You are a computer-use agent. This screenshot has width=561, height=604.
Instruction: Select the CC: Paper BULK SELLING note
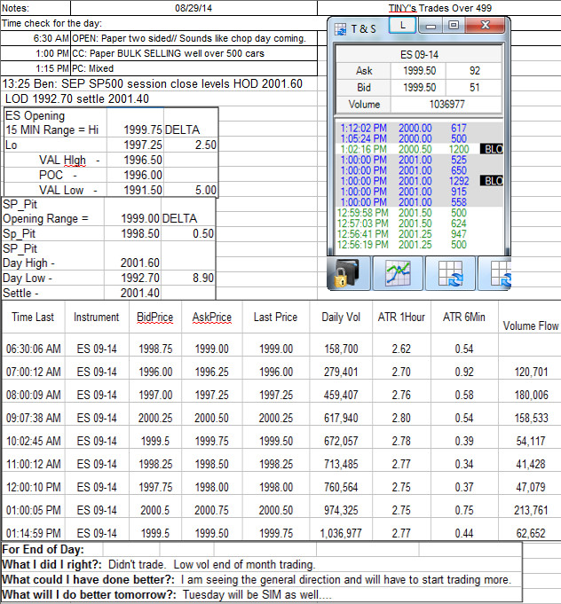click(194, 53)
